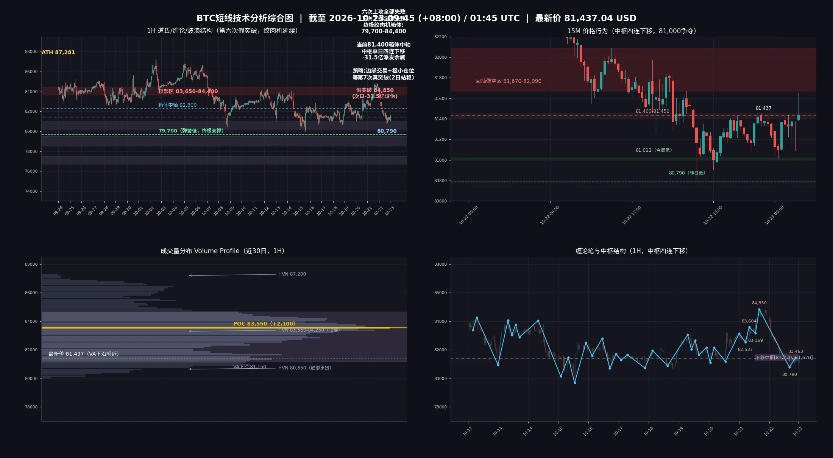
Task: Select the '83,604' pivot label
Action: [x=749, y=321]
